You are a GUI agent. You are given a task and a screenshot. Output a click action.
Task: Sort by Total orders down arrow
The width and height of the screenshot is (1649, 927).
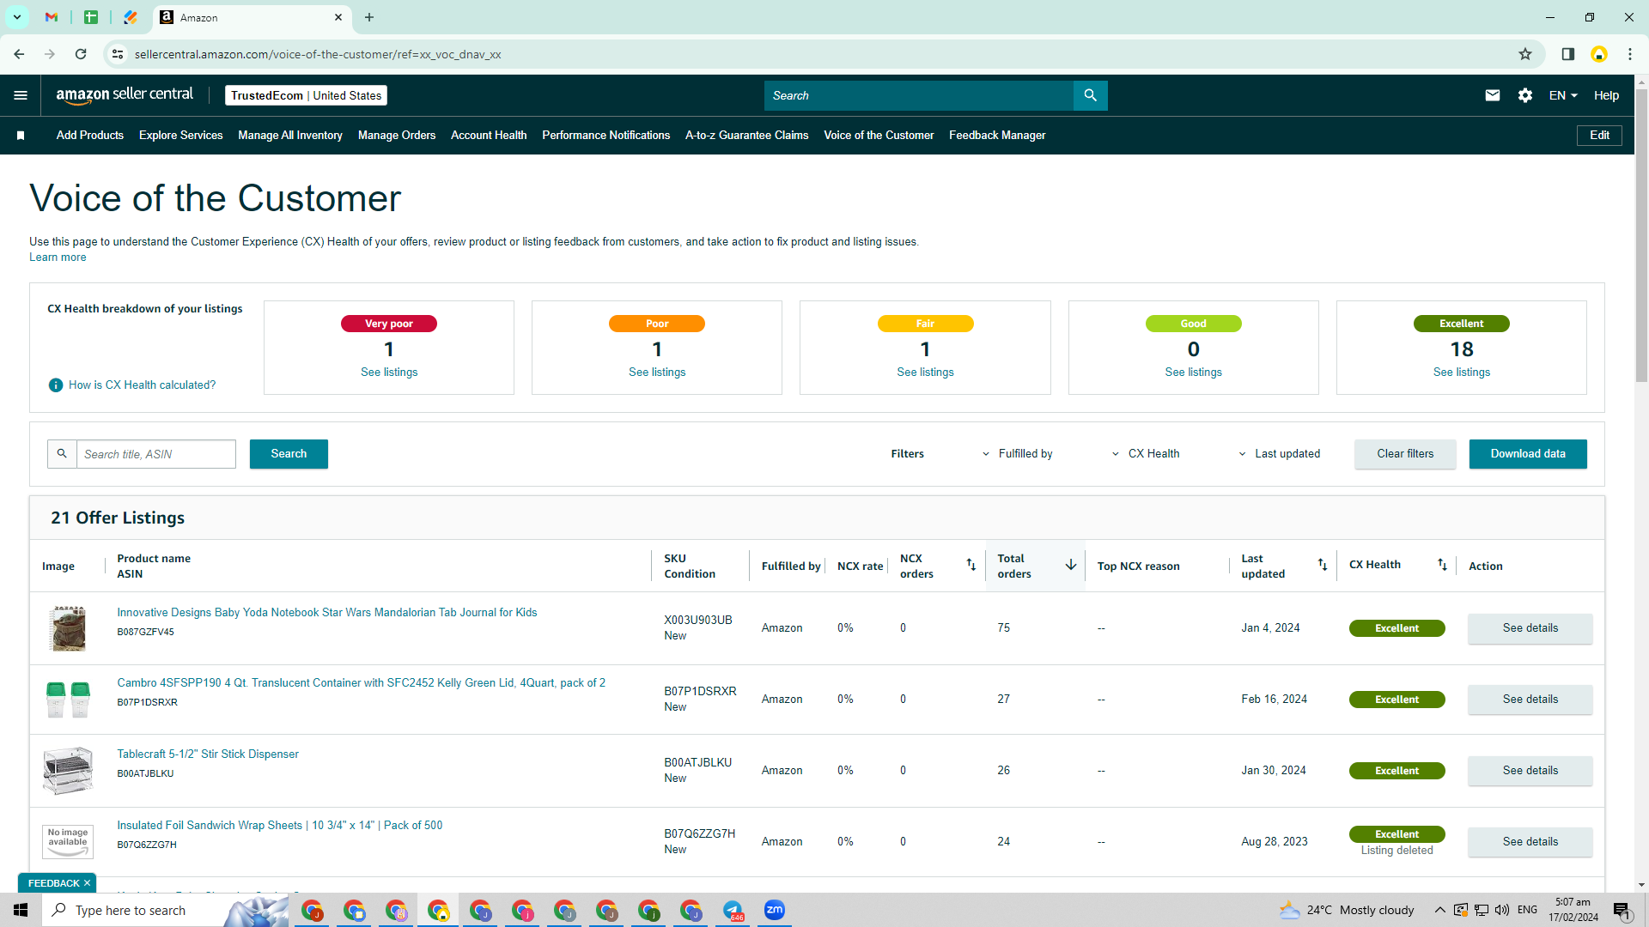coord(1071,565)
